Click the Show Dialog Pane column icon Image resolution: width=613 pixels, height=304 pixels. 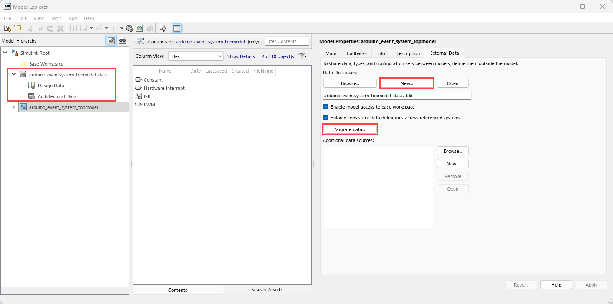[x=176, y=28]
